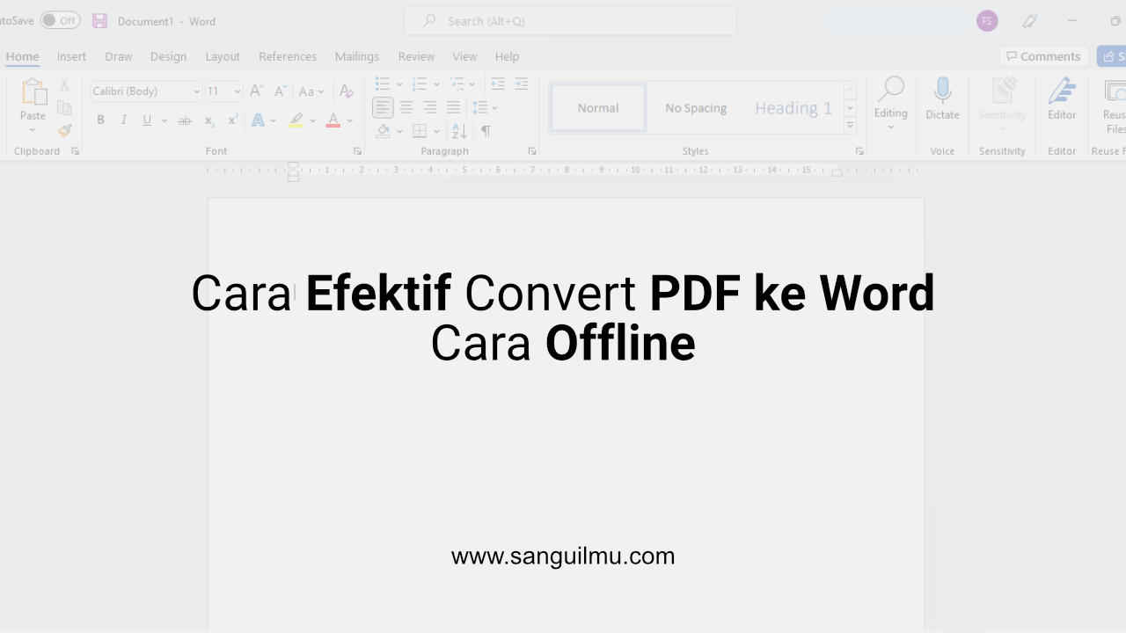Open underline style dropdown arrow

pos(164,120)
